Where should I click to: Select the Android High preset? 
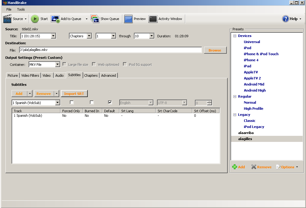[x=255, y=90]
